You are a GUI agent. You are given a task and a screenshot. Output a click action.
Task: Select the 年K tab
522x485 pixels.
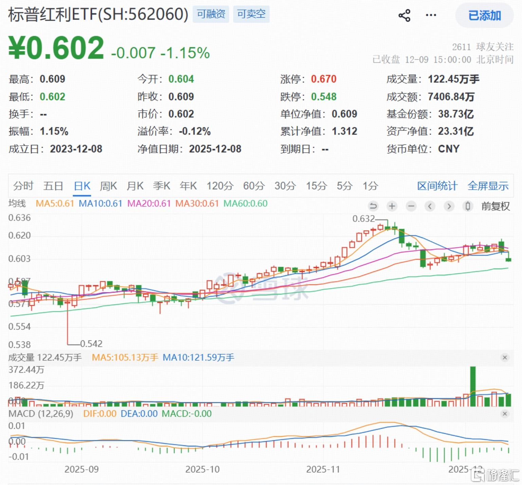click(188, 186)
